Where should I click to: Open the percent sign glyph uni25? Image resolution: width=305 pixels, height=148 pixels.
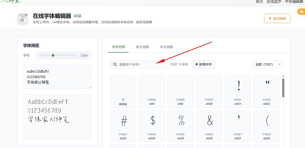click(x=180, y=127)
